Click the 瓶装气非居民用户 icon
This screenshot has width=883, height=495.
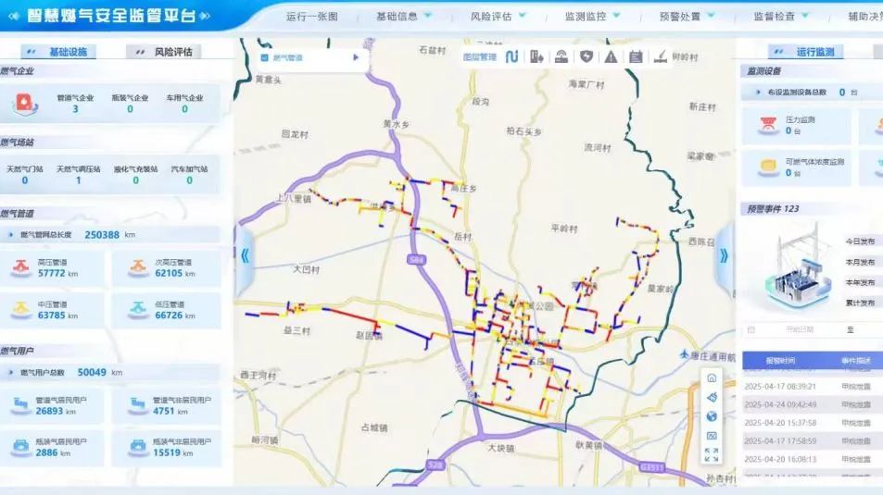pos(138,447)
